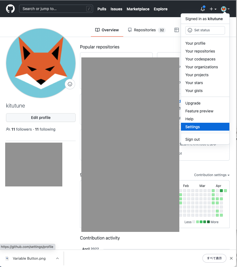The height and width of the screenshot is (267, 237).
Task: Switch to the Repositories tab
Action: pyautogui.click(x=145, y=30)
